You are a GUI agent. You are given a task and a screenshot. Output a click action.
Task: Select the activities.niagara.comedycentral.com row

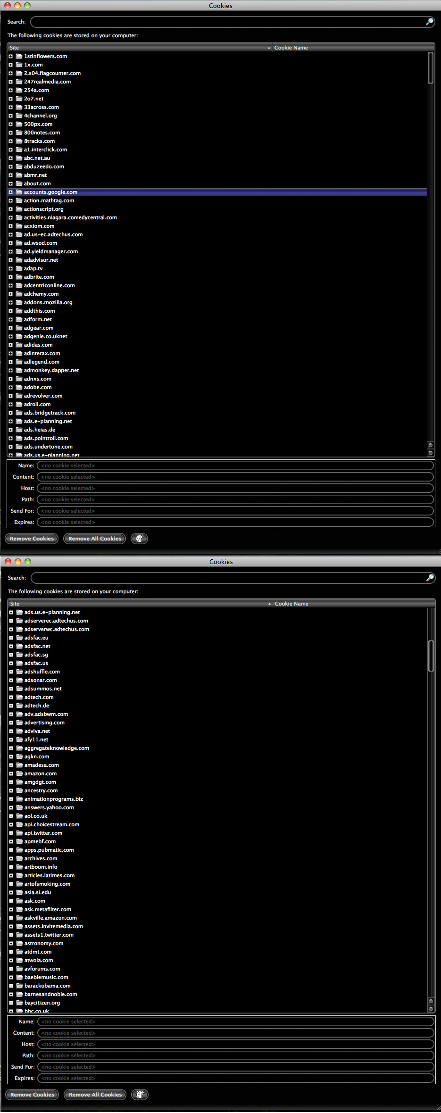pyautogui.click(x=217, y=217)
